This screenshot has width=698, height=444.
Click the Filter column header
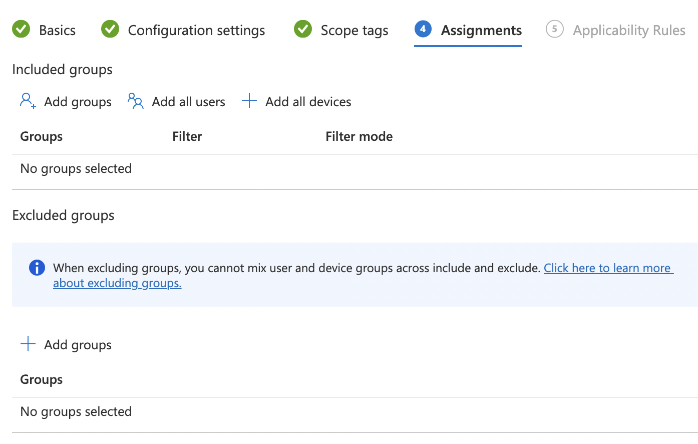[187, 136]
